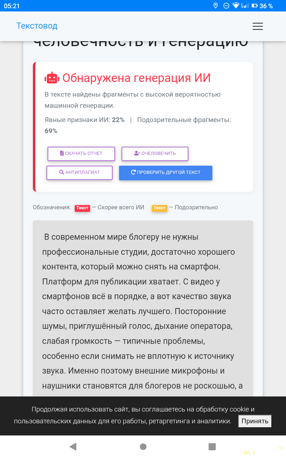The height and width of the screenshot is (458, 286).
Task: Tap the magnifier icon on Антиплагиат
Action: 61,172
